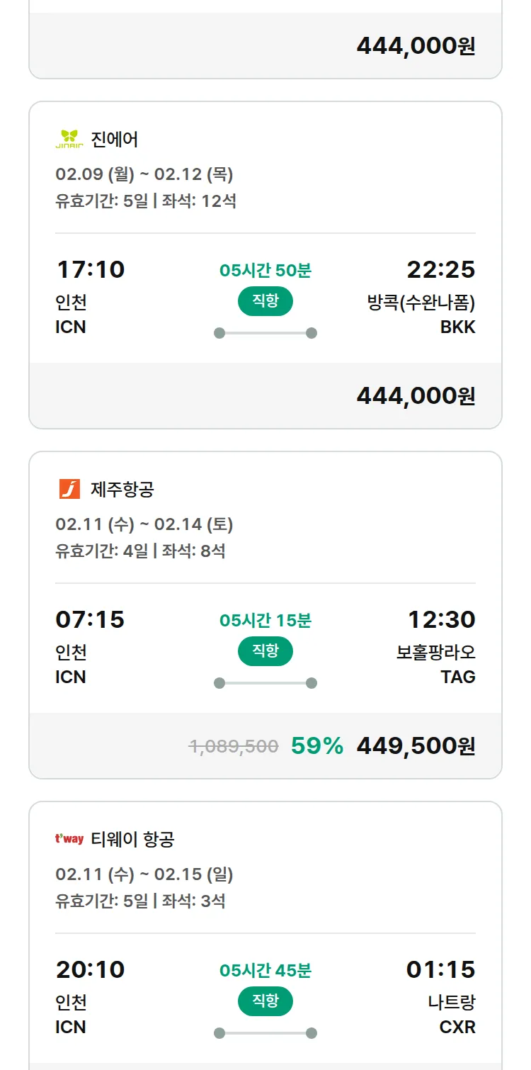This screenshot has height=1070, width=531.
Task: Click the CXR Nha Trang destination
Action: tap(457, 1027)
